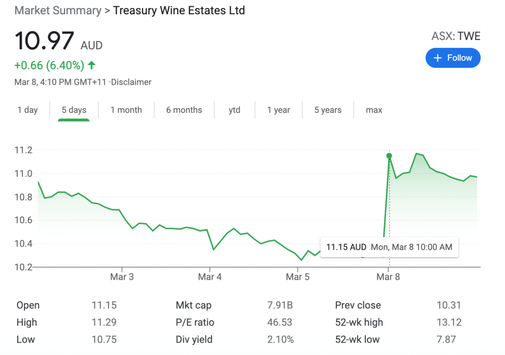This screenshot has width=505, height=355.
Task: Click the Mar 5 date axis label
Action: (x=297, y=277)
